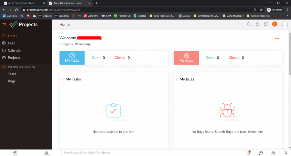Click the blue My Tasks tile
Image resolution: width=291 pixels, height=156 pixels.
72,58
